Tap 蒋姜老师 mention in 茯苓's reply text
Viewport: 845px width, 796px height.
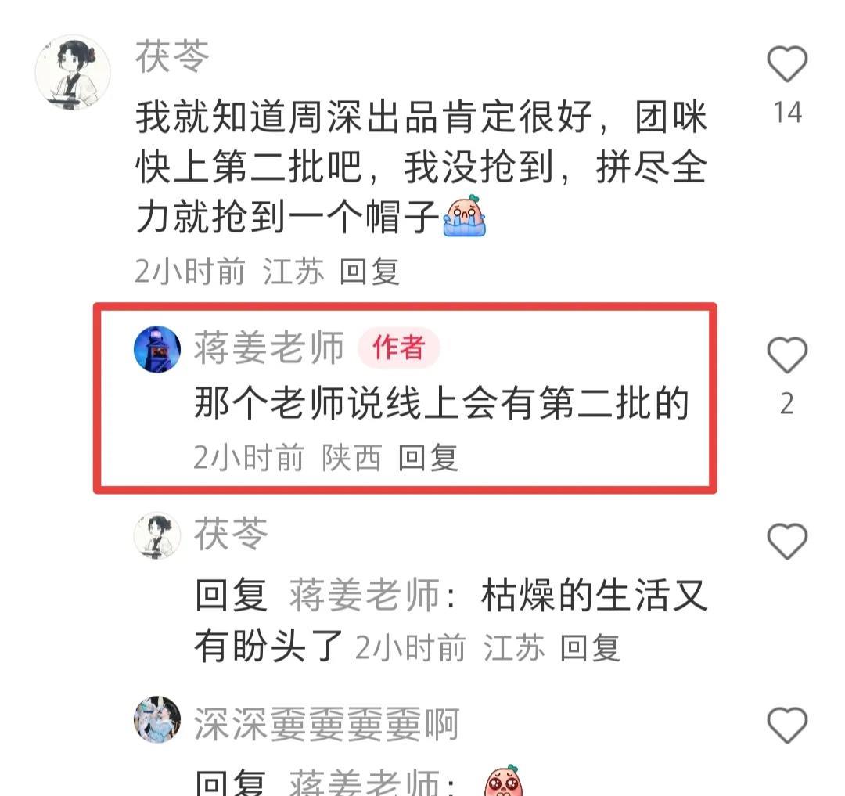[x=365, y=595]
